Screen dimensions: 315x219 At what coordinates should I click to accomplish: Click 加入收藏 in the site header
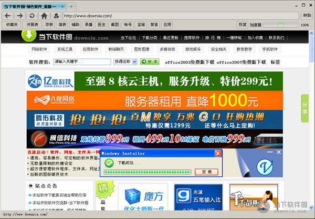255,38
